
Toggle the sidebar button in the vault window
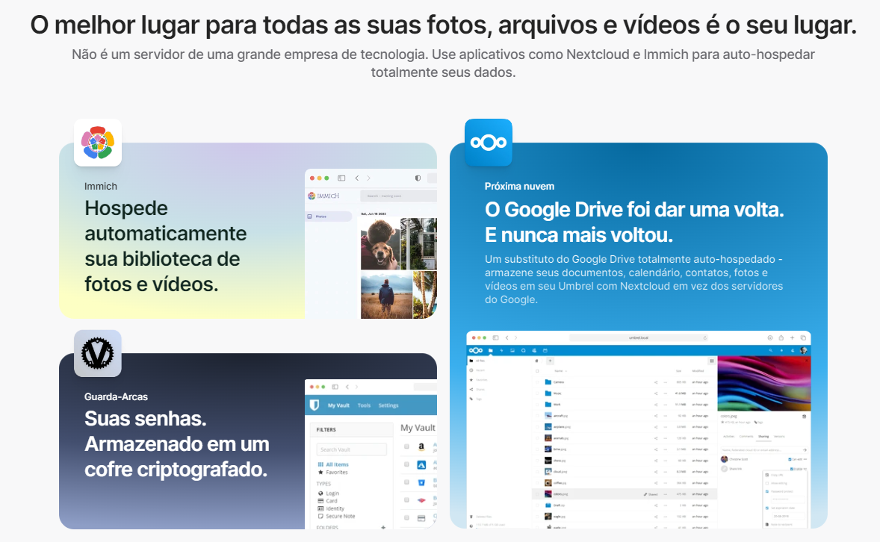[x=335, y=387]
